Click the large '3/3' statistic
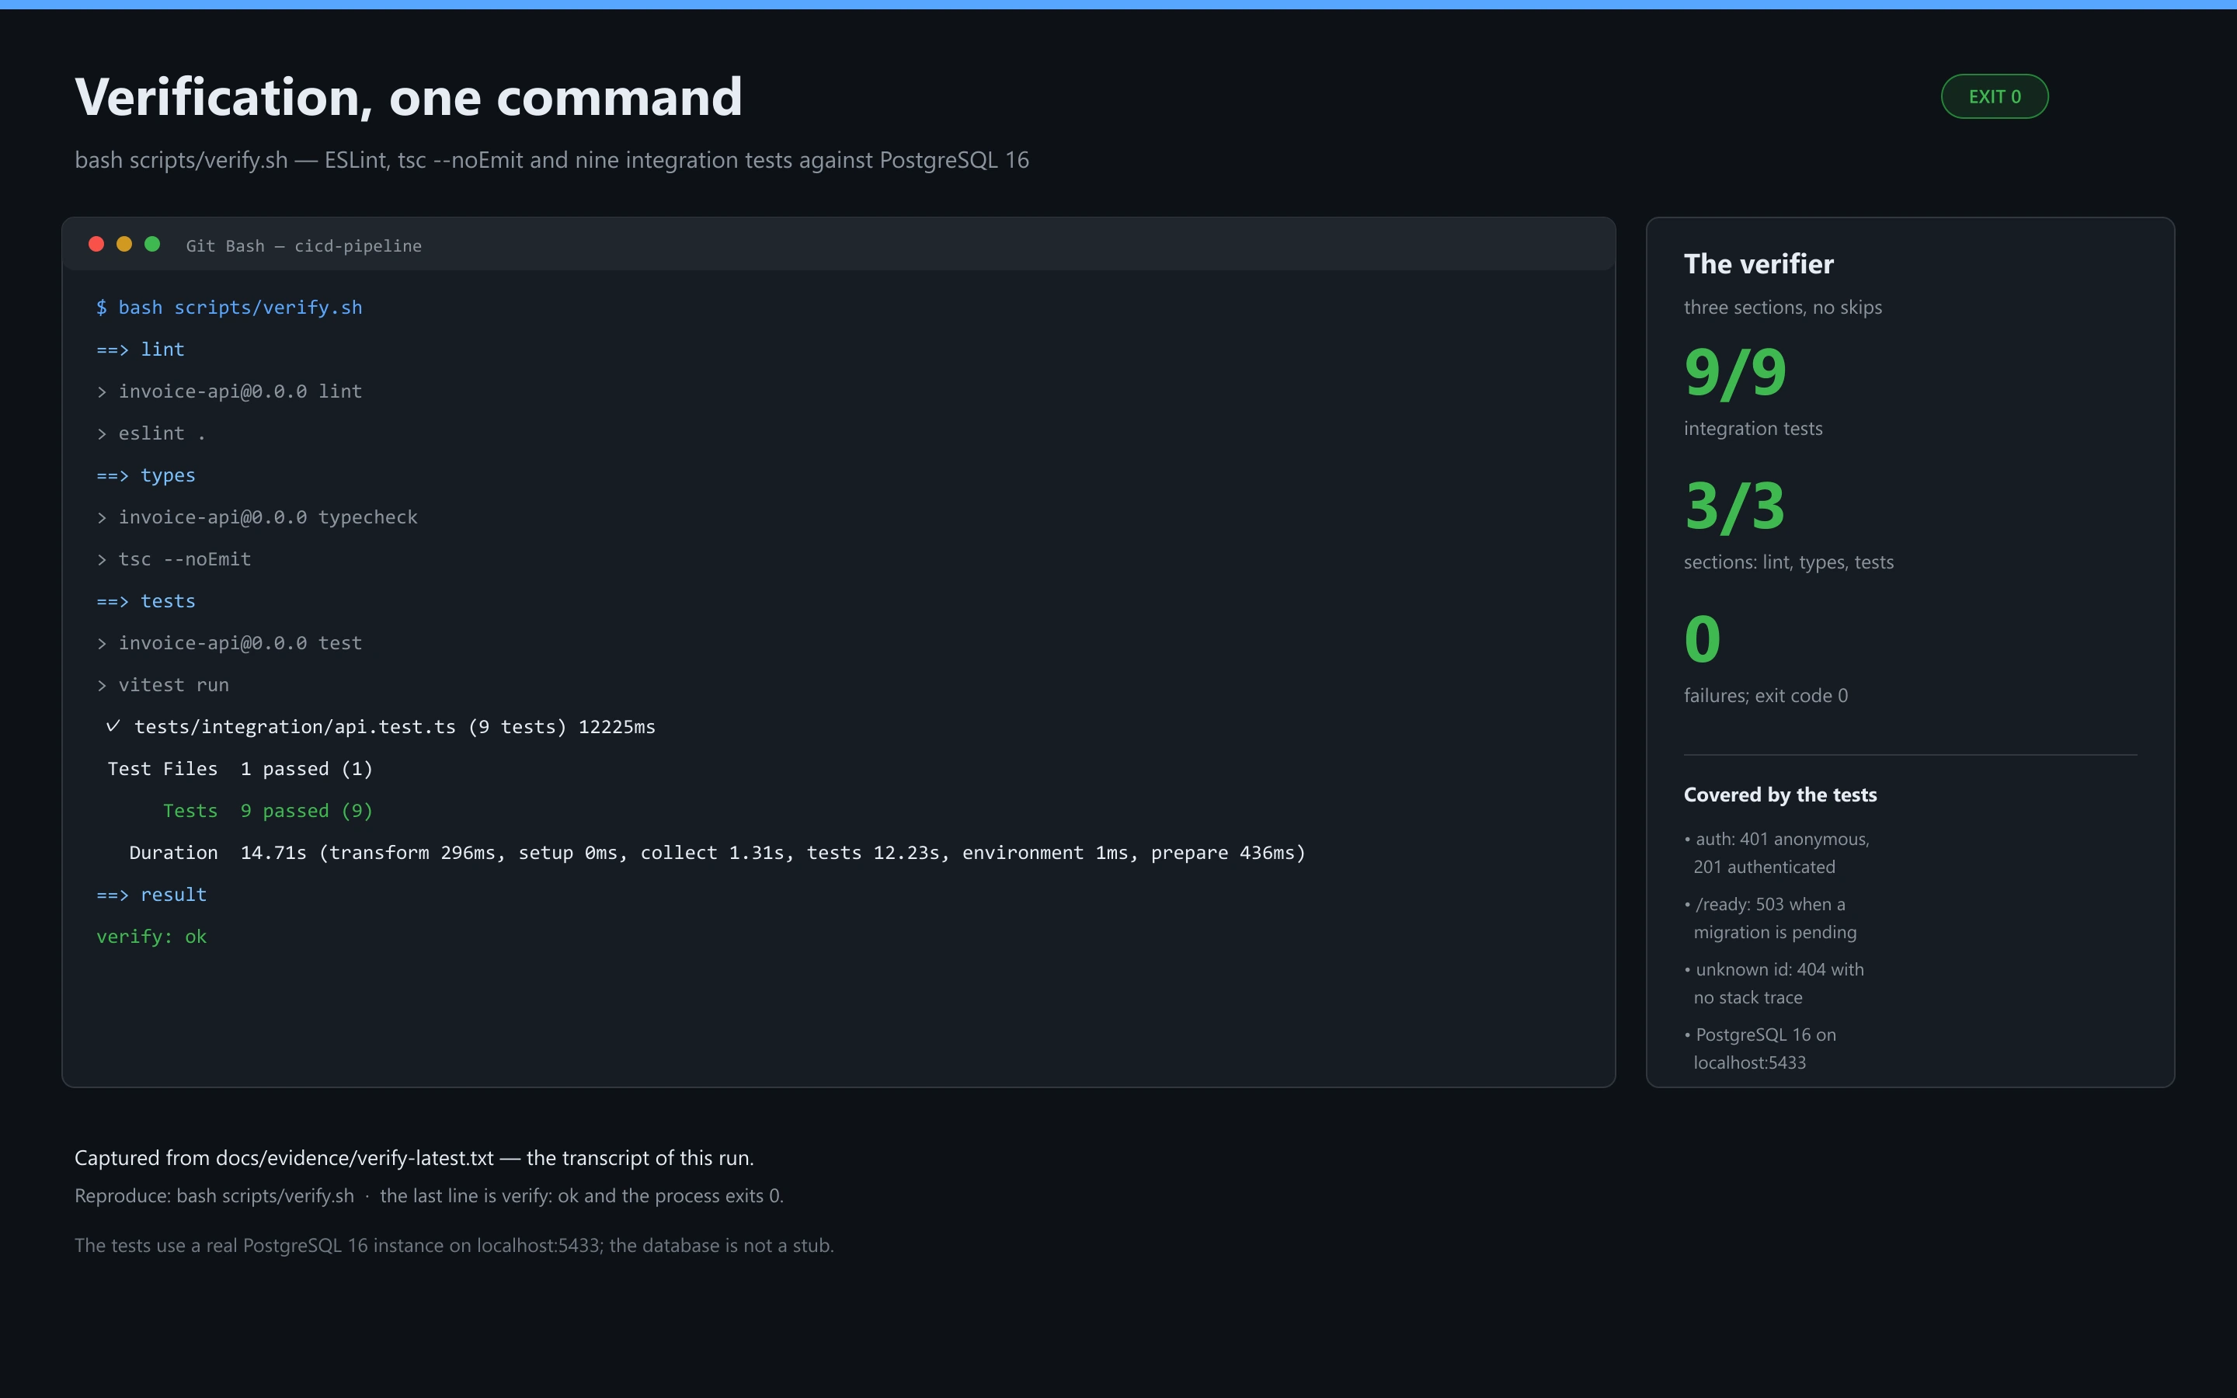This screenshot has width=2237, height=1398. click(x=1734, y=506)
